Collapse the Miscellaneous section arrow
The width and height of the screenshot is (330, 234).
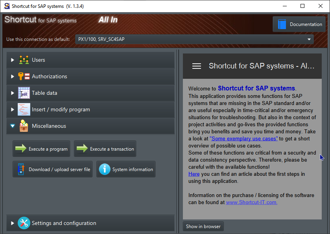pyautogui.click(x=13, y=126)
